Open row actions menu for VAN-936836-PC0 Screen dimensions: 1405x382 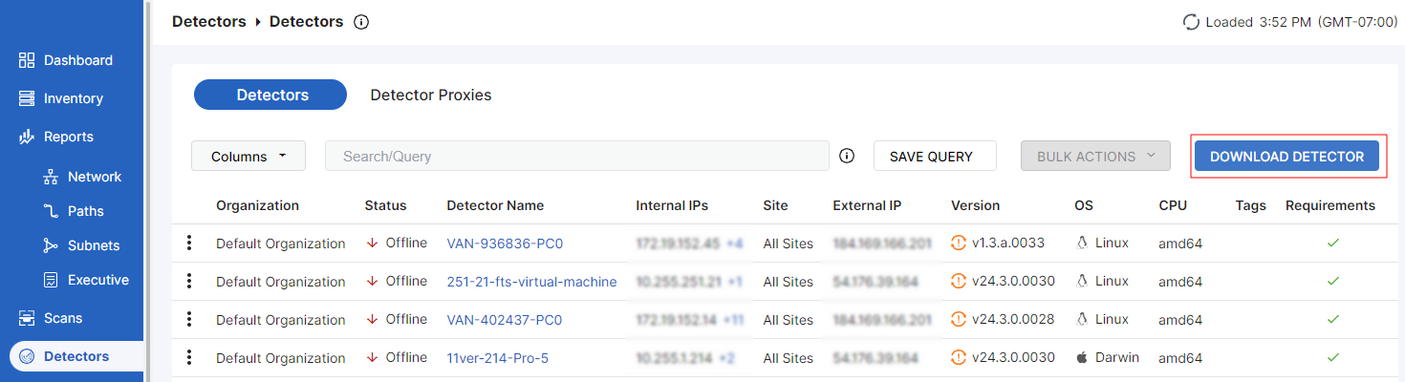[x=189, y=244]
